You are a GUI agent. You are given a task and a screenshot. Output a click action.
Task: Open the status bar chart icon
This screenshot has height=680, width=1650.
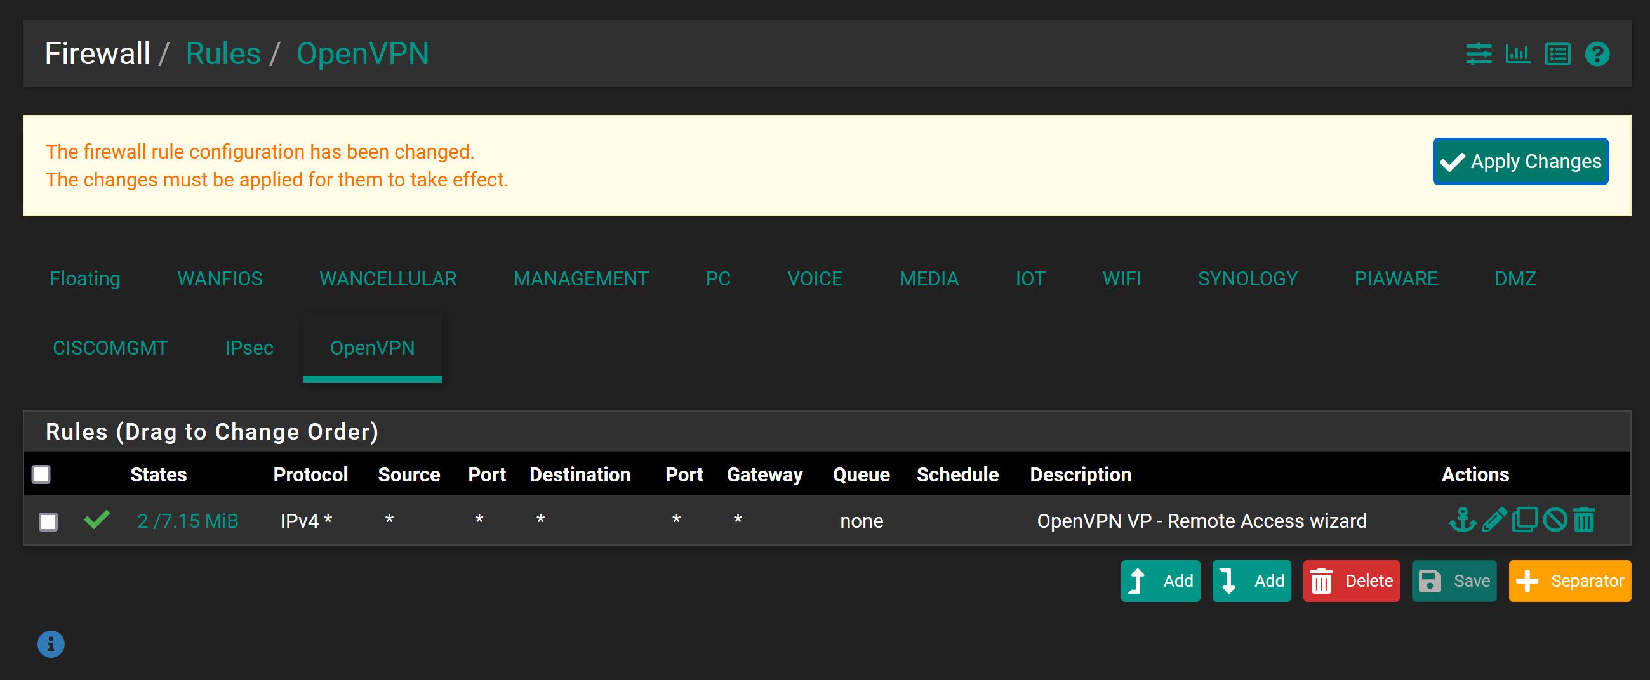coord(1517,54)
